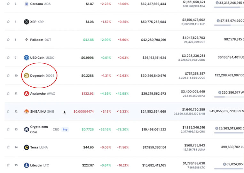Image resolution: width=244 pixels, height=173 pixels.
Task: Click Litecoin market cap $15,682,413,165
Action: (154, 165)
